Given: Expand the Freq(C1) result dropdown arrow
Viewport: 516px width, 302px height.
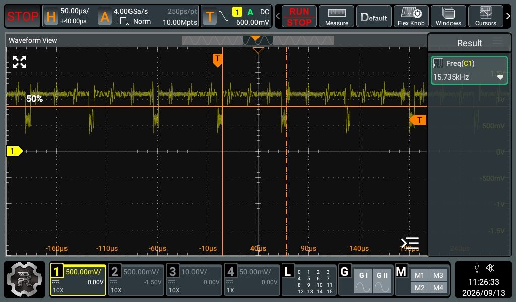Looking at the screenshot, I should (x=500, y=78).
